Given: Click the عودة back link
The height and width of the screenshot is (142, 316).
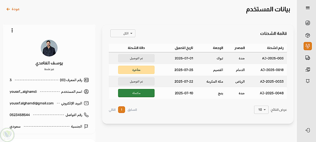Looking at the screenshot, I should pyautogui.click(x=13, y=9).
